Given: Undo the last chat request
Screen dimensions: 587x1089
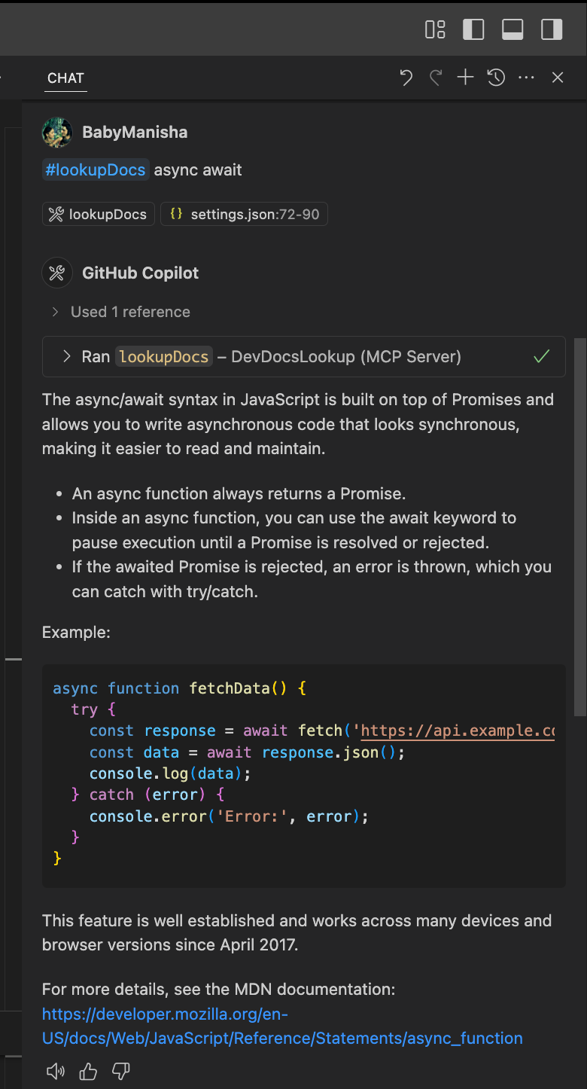Looking at the screenshot, I should pyautogui.click(x=406, y=78).
